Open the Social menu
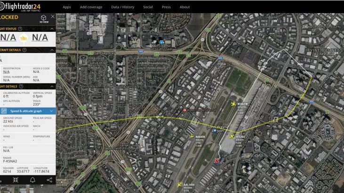The image size is (344, 193). click(x=148, y=7)
